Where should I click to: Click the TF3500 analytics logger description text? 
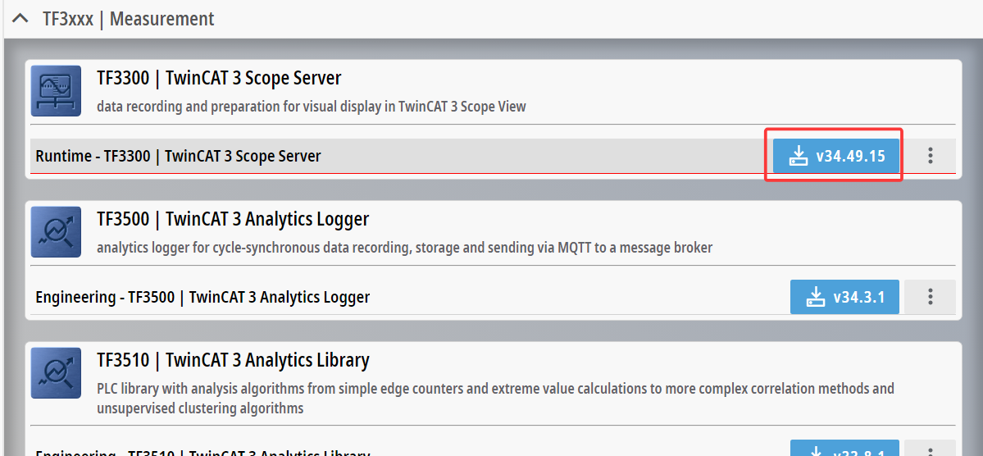[404, 248]
